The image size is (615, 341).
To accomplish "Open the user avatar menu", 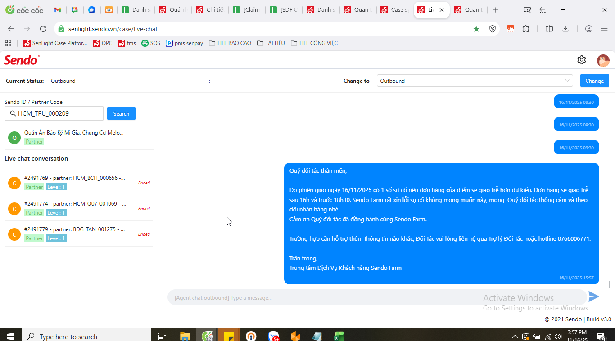I will coord(603,60).
